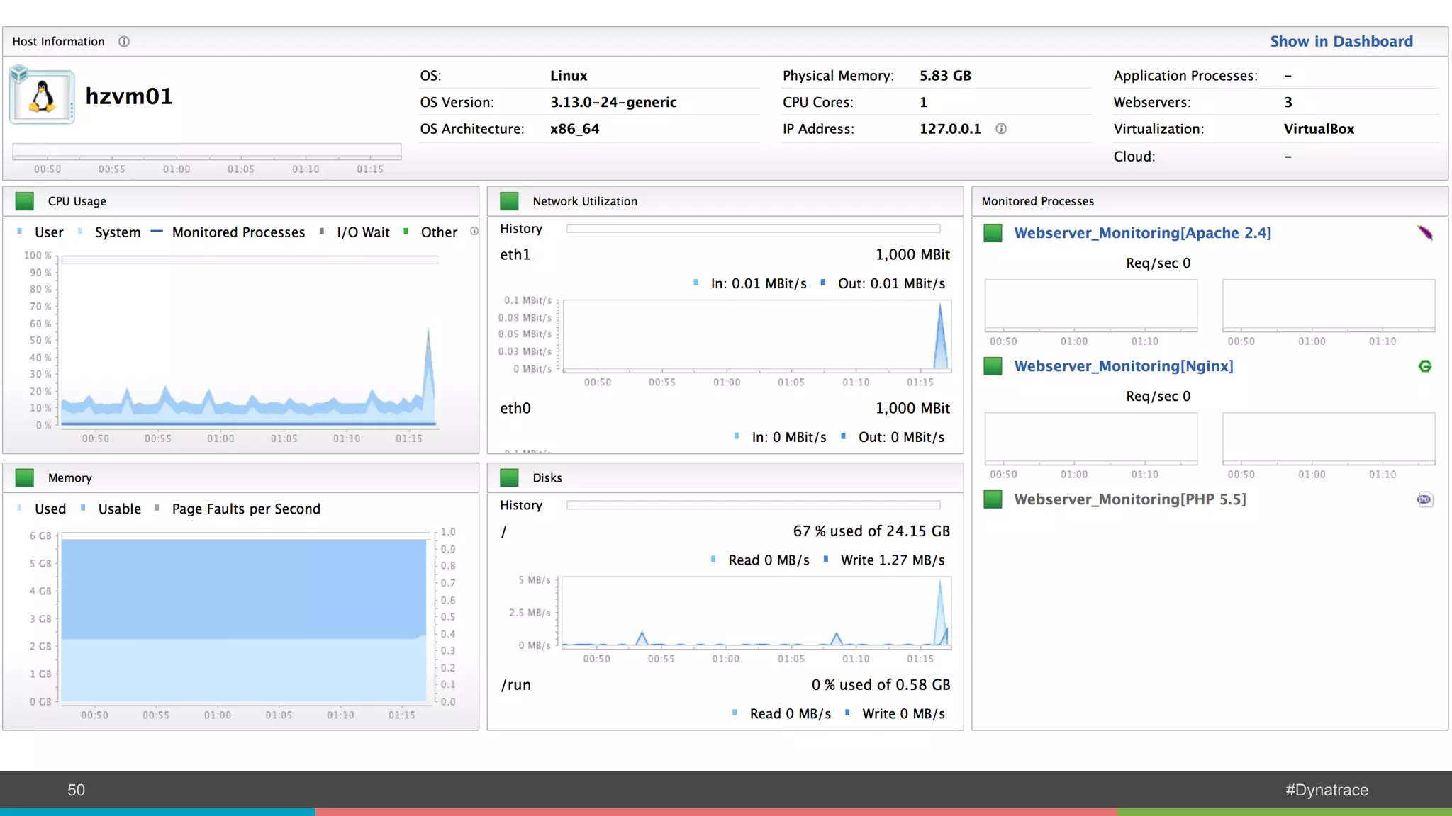Screen dimensions: 1452x816
Task: Click the Apache feather icon
Action: point(1425,233)
